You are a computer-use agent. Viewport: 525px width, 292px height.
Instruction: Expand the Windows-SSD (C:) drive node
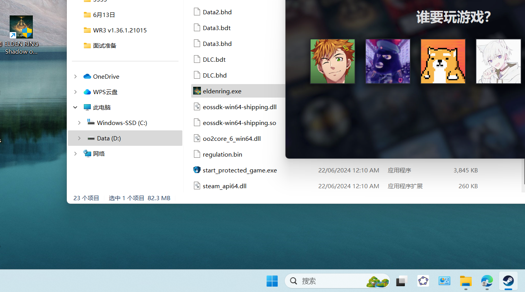click(x=79, y=123)
